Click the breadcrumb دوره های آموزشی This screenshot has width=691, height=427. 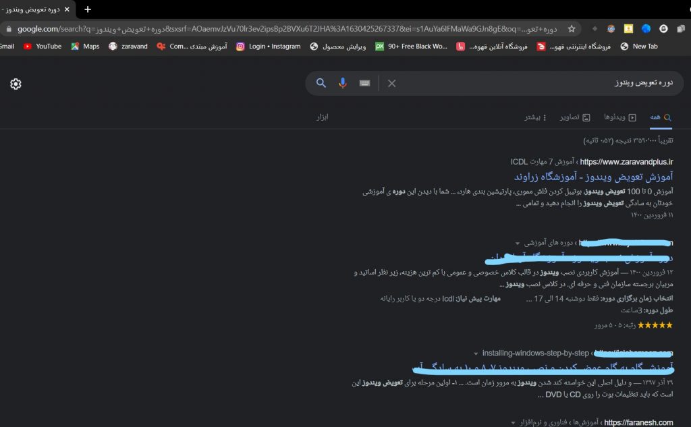tap(549, 243)
